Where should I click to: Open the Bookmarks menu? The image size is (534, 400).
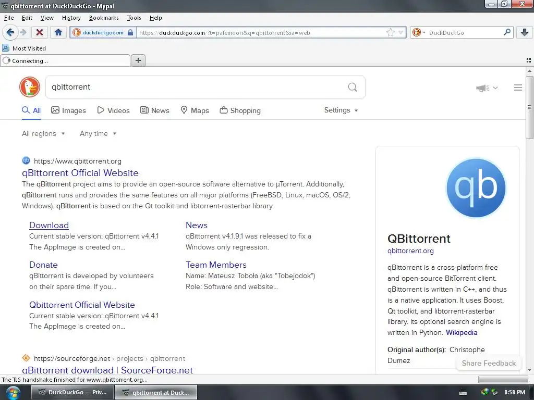pyautogui.click(x=104, y=18)
